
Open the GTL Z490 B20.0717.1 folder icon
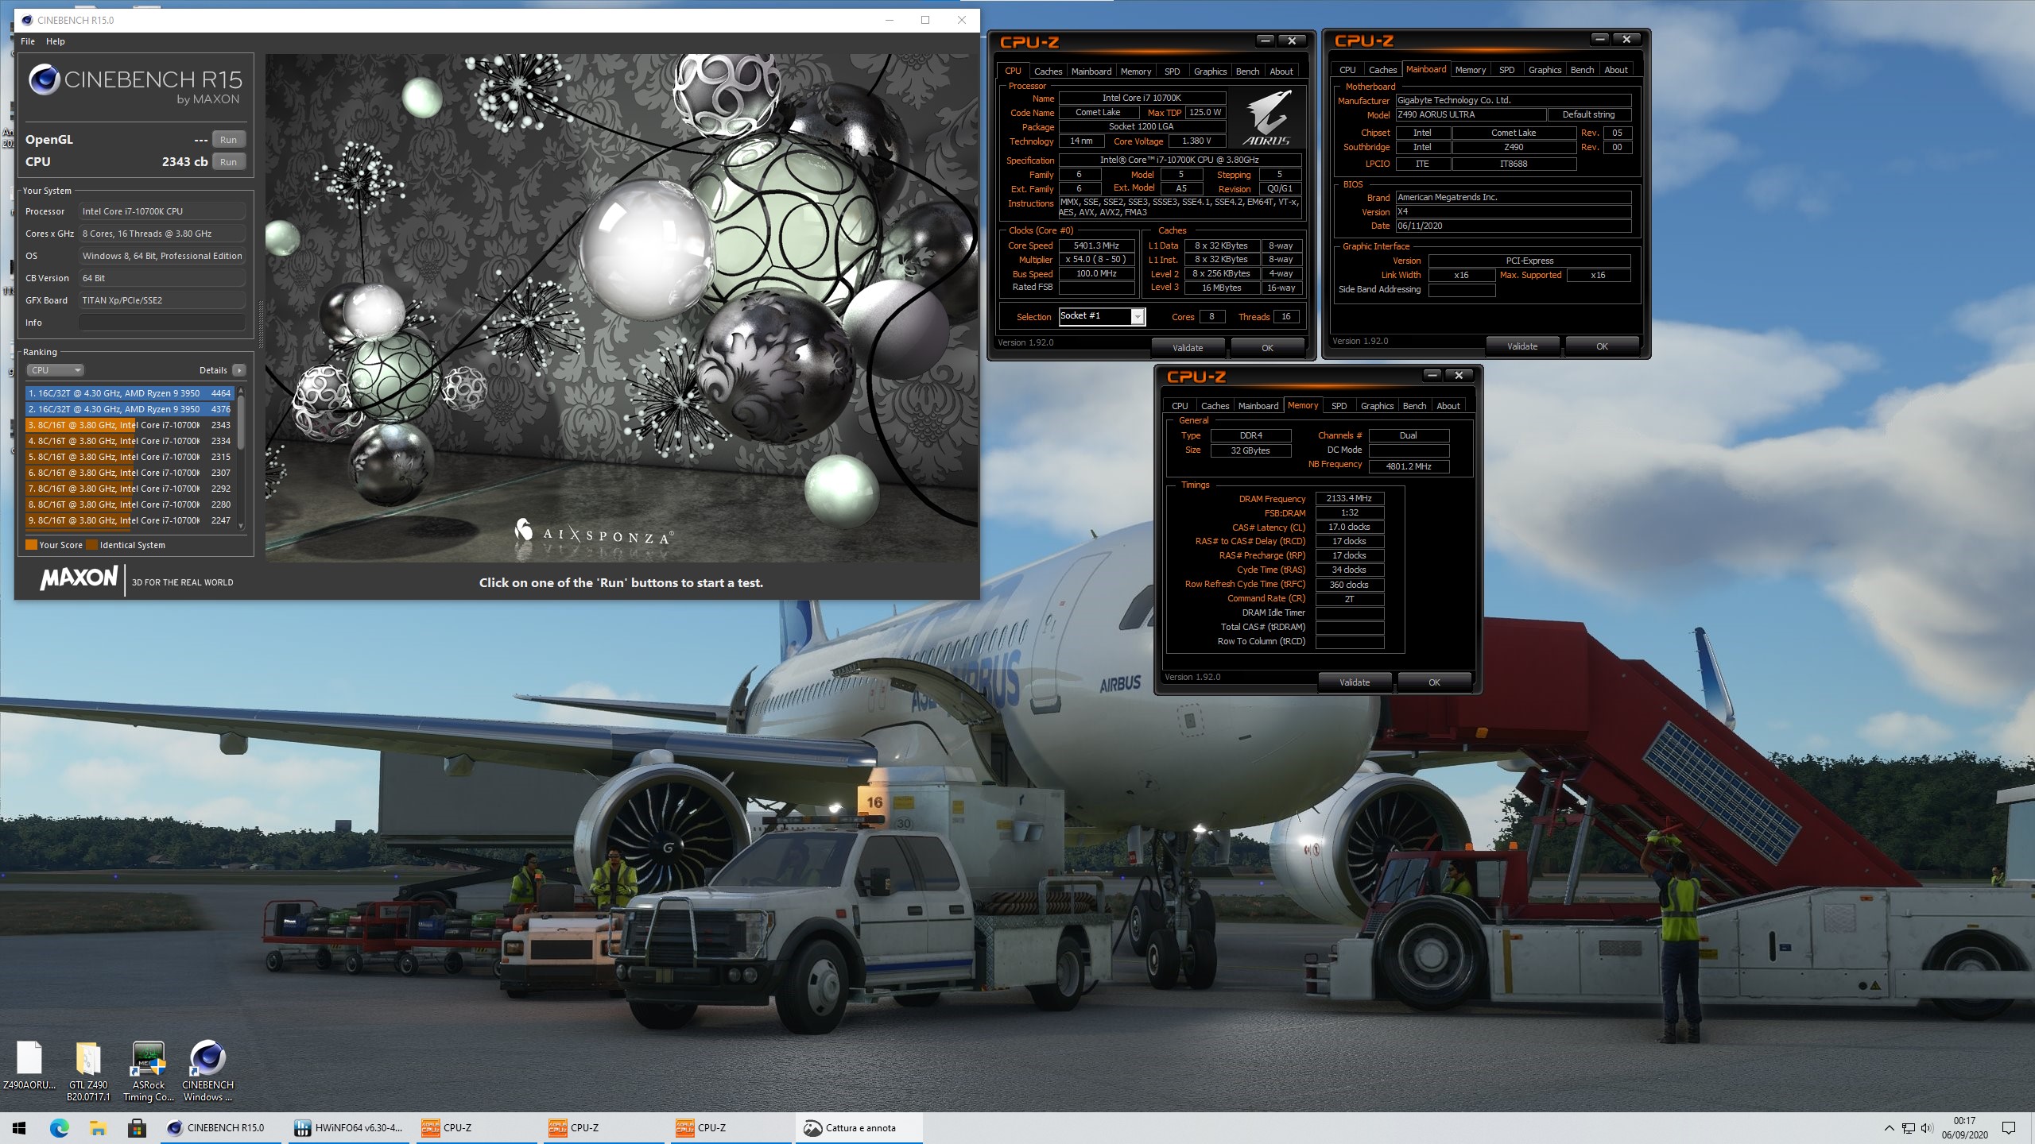(88, 1072)
